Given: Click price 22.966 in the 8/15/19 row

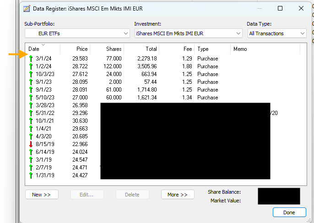Looking at the screenshot, I should pos(80,144).
